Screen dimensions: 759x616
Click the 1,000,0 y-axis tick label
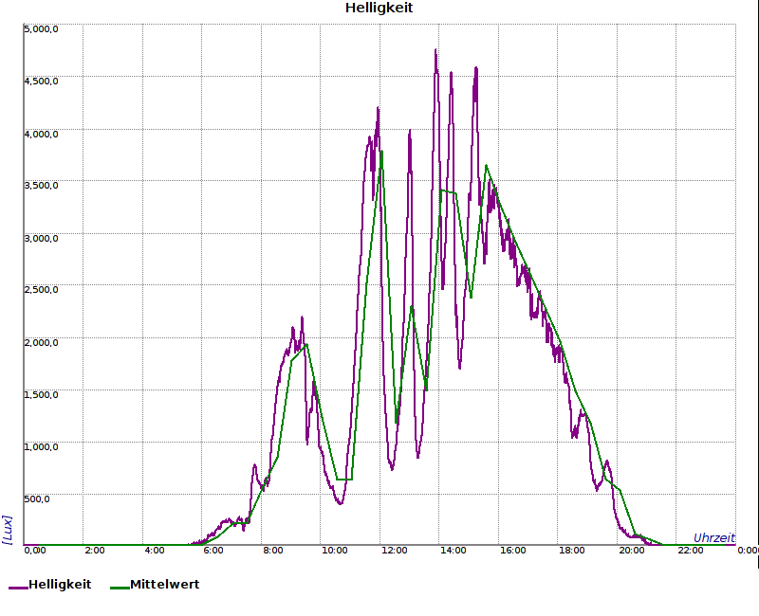[x=41, y=446]
